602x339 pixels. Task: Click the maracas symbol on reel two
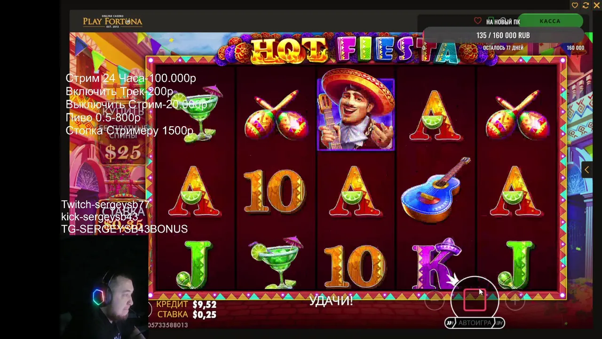click(276, 114)
